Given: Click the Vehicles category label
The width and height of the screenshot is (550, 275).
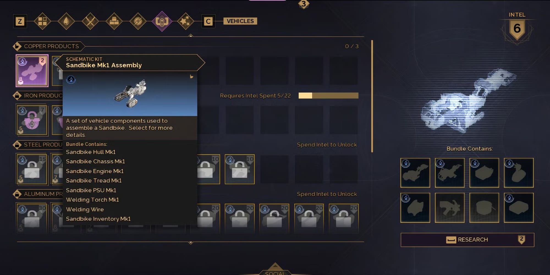Looking at the screenshot, I should click(x=240, y=21).
